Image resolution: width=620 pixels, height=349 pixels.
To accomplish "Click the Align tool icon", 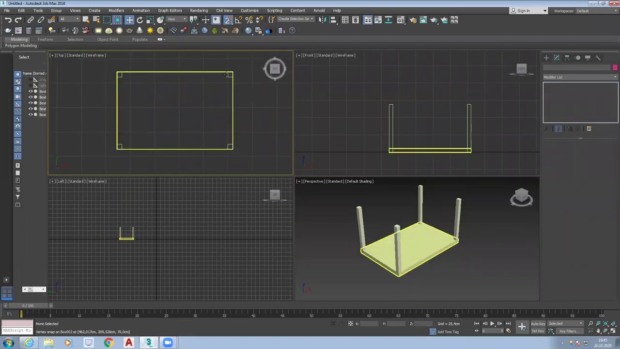I will click(333, 20).
